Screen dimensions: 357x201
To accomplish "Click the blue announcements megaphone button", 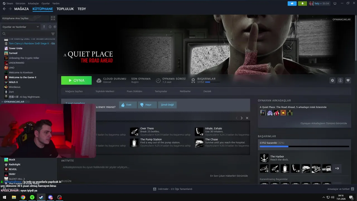I will point(292,3).
